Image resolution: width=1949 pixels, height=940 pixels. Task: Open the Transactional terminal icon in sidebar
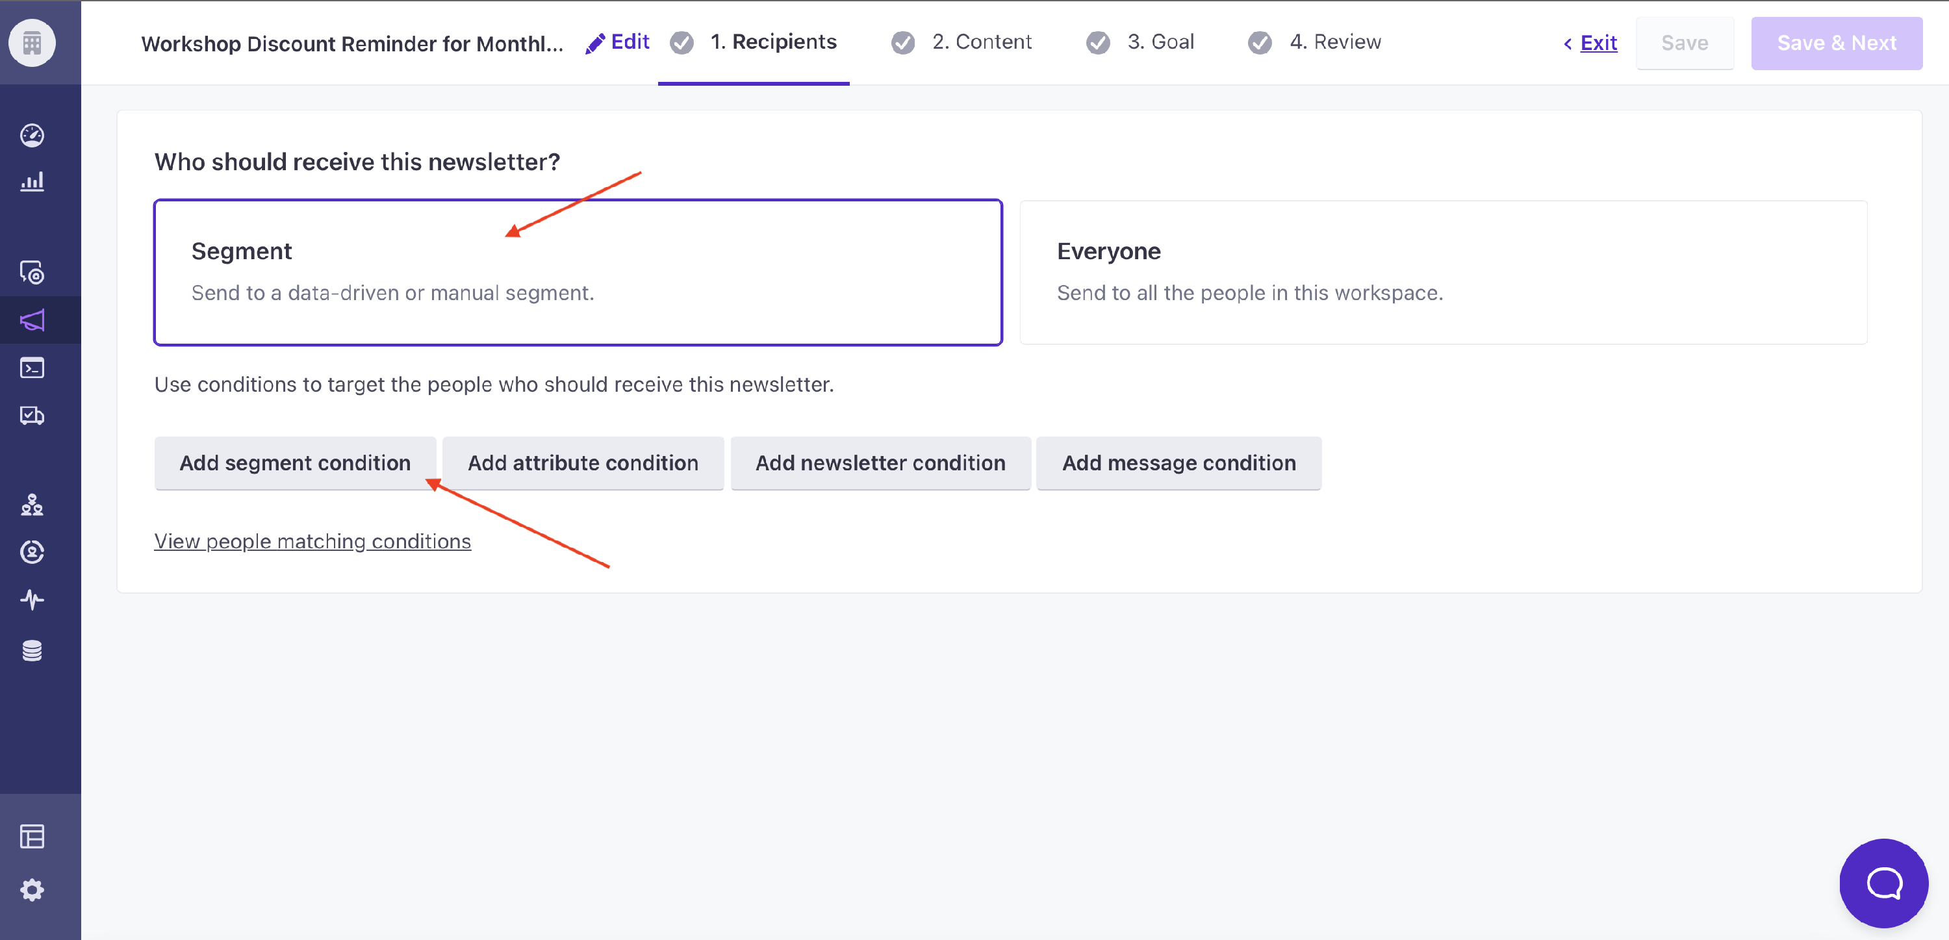click(x=32, y=368)
